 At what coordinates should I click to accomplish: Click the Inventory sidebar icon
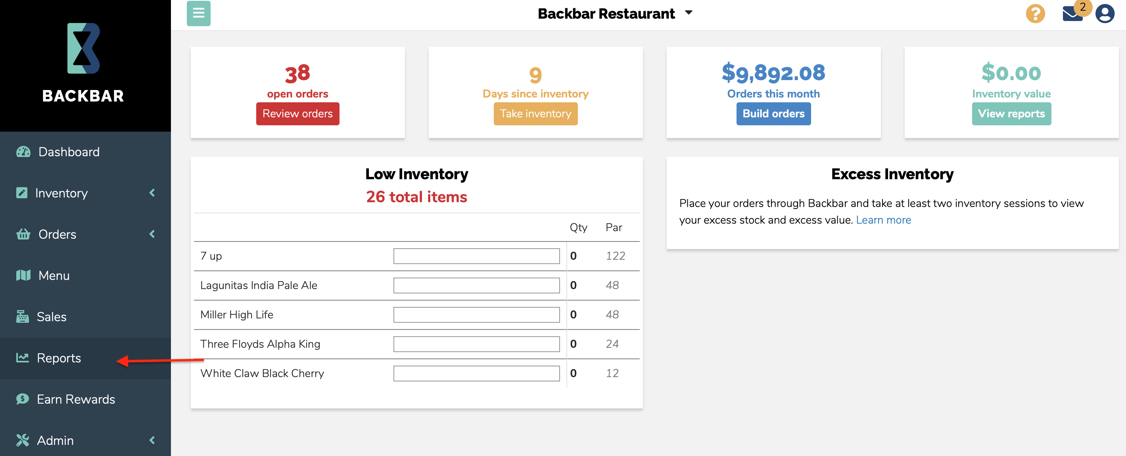pos(21,192)
